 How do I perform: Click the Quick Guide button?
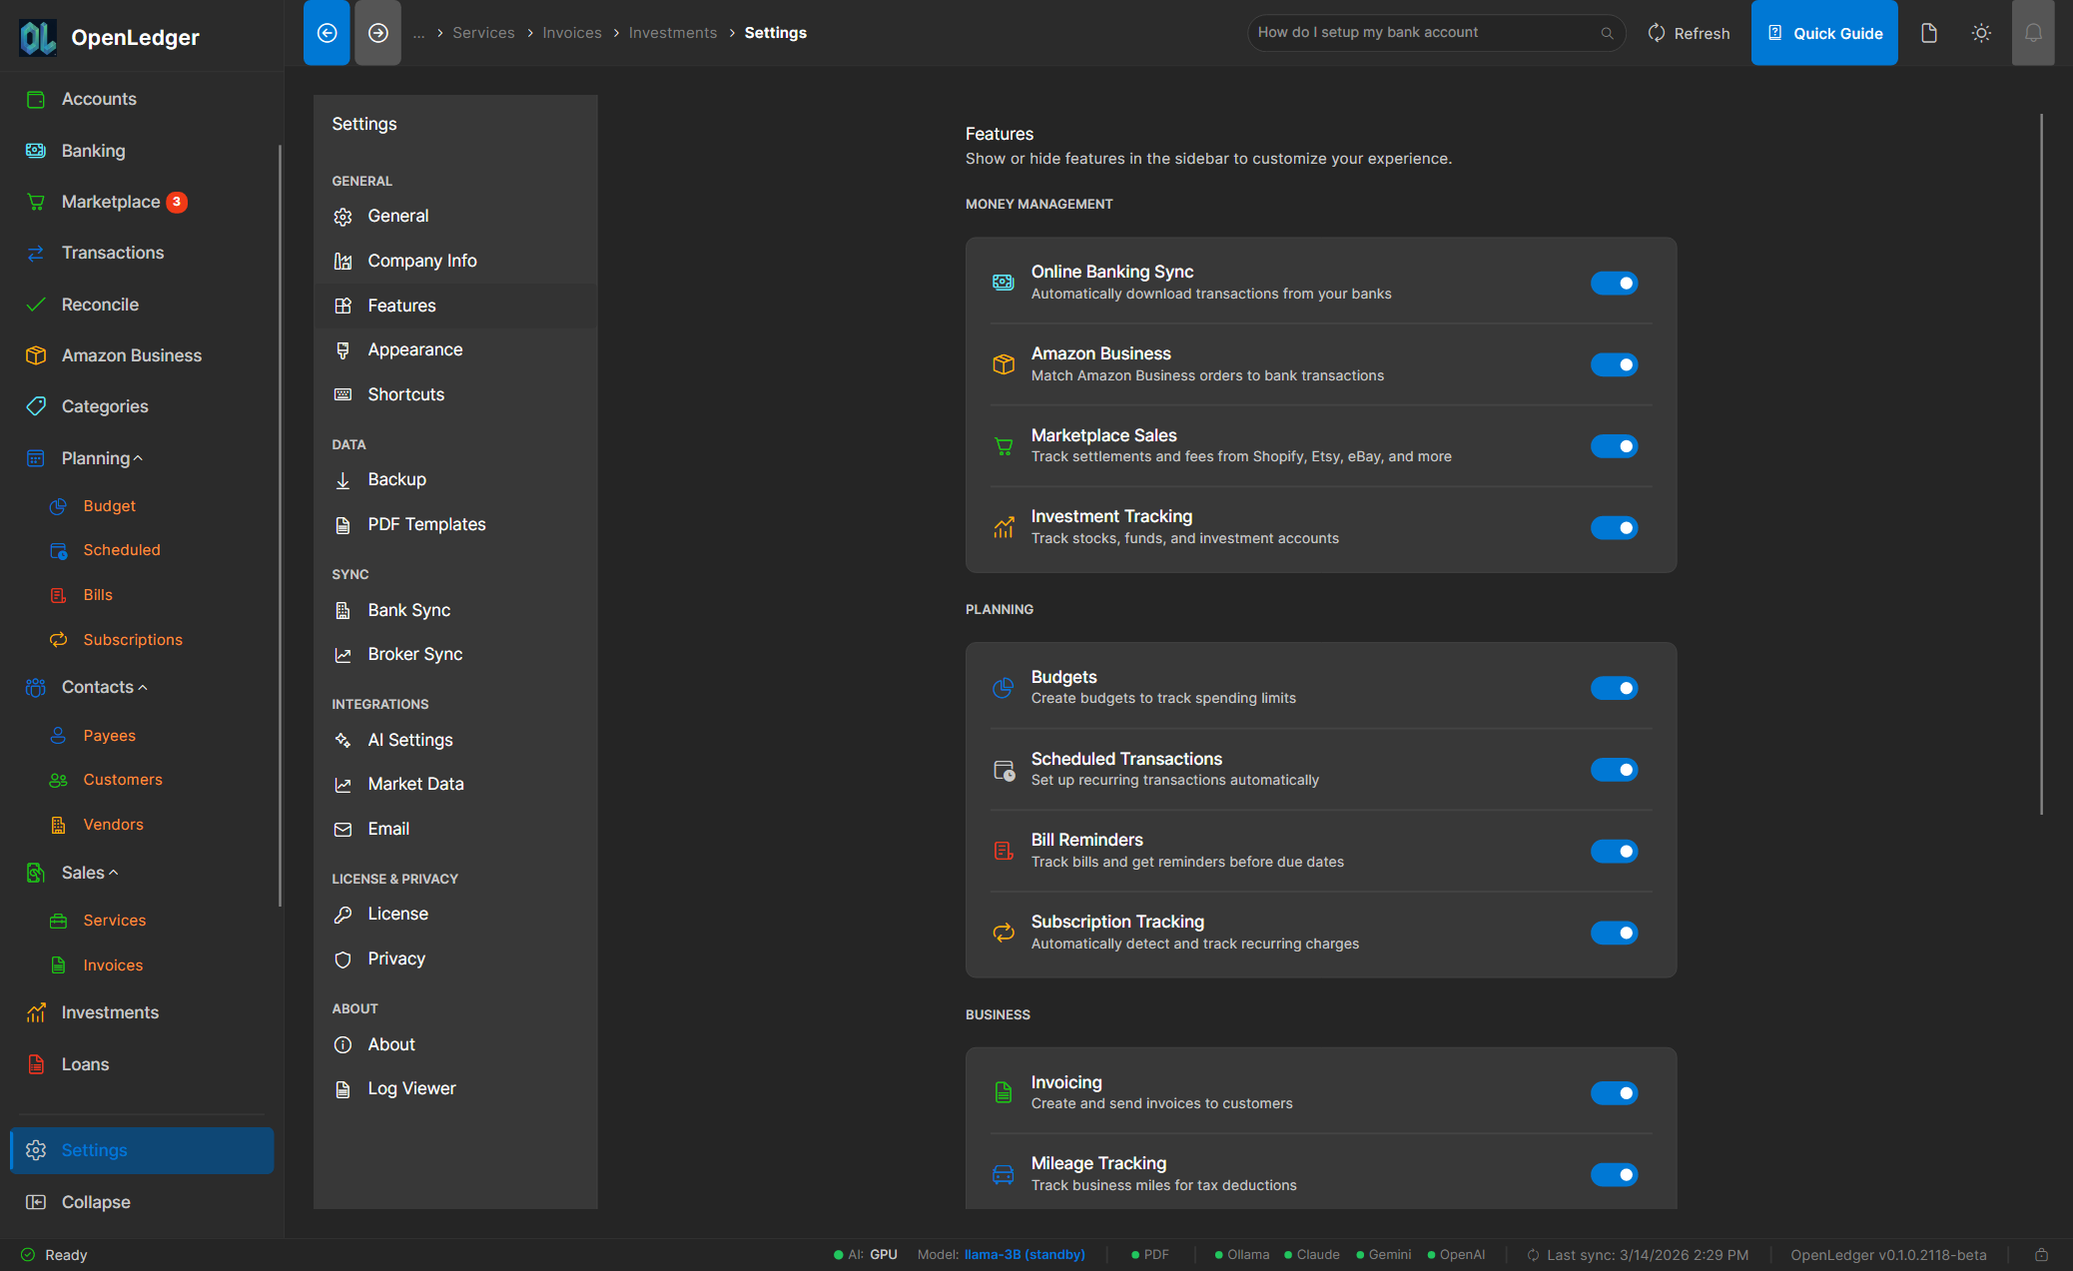(x=1824, y=32)
